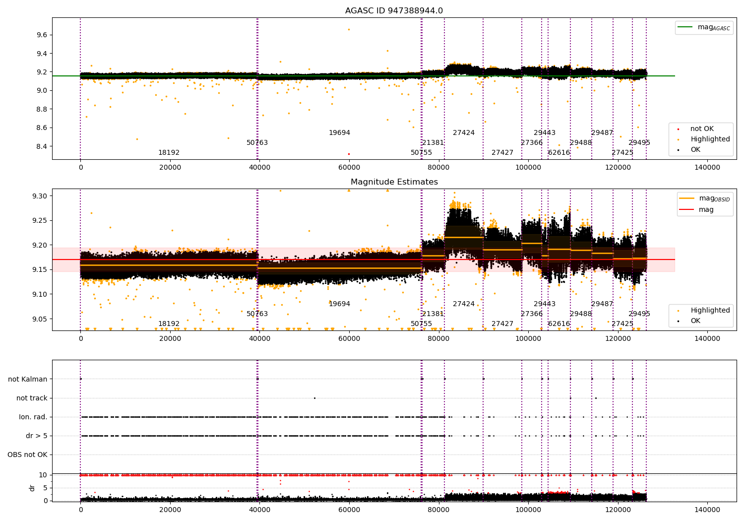The width and height of the screenshot is (744, 521).
Task: Click OBSID label 50763 in top plot
Action: pyautogui.click(x=257, y=143)
